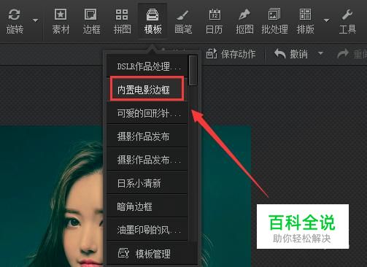Select the 画笔 brush tool
The height and width of the screenshot is (267, 367).
183,21
